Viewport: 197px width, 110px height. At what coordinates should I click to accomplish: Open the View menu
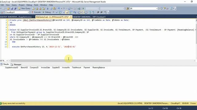pyautogui.click(x=8, y=5)
